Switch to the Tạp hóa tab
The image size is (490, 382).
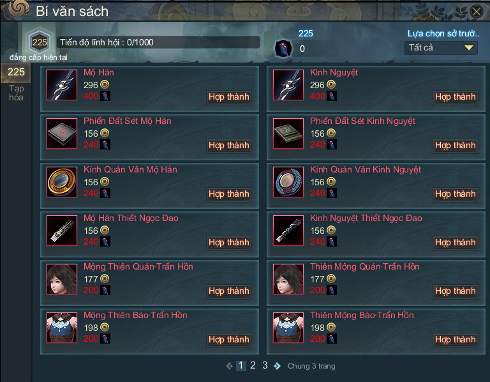coord(16,93)
